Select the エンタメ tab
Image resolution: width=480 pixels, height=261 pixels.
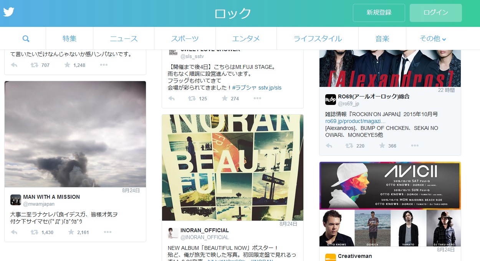click(246, 38)
